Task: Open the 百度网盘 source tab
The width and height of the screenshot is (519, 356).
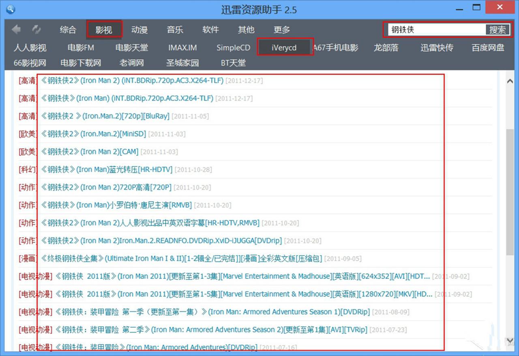Action: tap(487, 47)
